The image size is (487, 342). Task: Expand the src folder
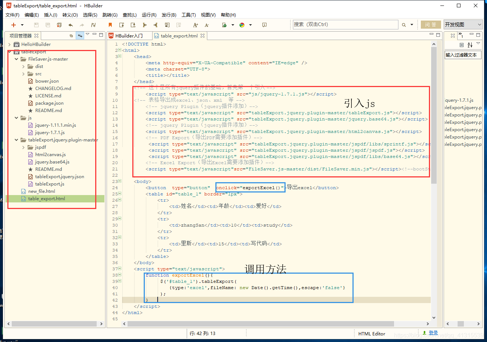click(24, 74)
